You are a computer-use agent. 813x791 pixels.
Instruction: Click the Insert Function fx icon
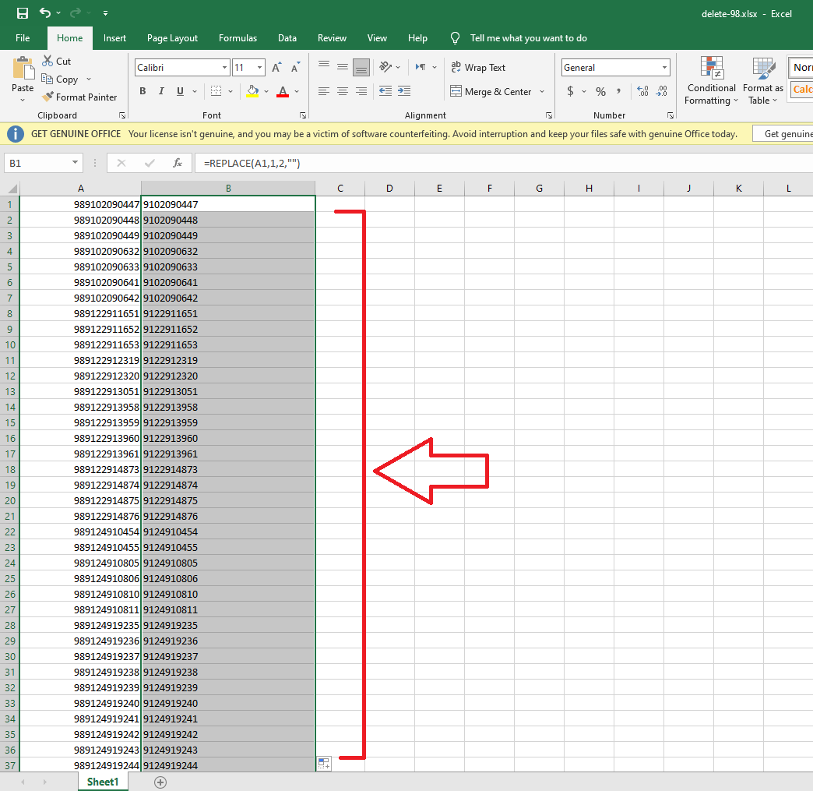(x=178, y=163)
